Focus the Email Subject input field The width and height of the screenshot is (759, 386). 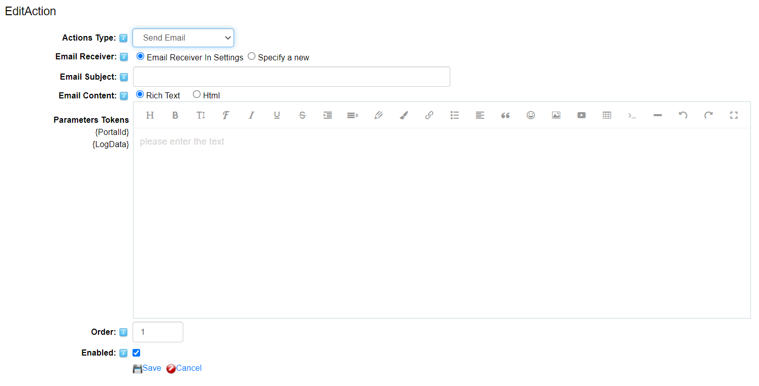click(291, 77)
